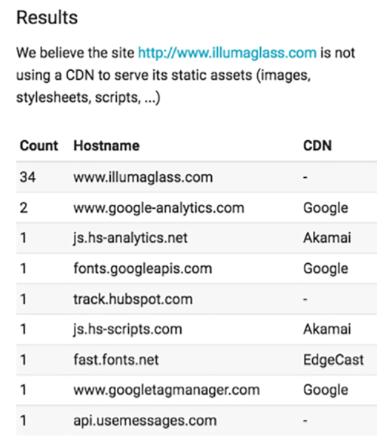Viewport: 377px width, 441px height.
Task: Select the www.google-analytics.com hostname cell
Action: tap(158, 208)
